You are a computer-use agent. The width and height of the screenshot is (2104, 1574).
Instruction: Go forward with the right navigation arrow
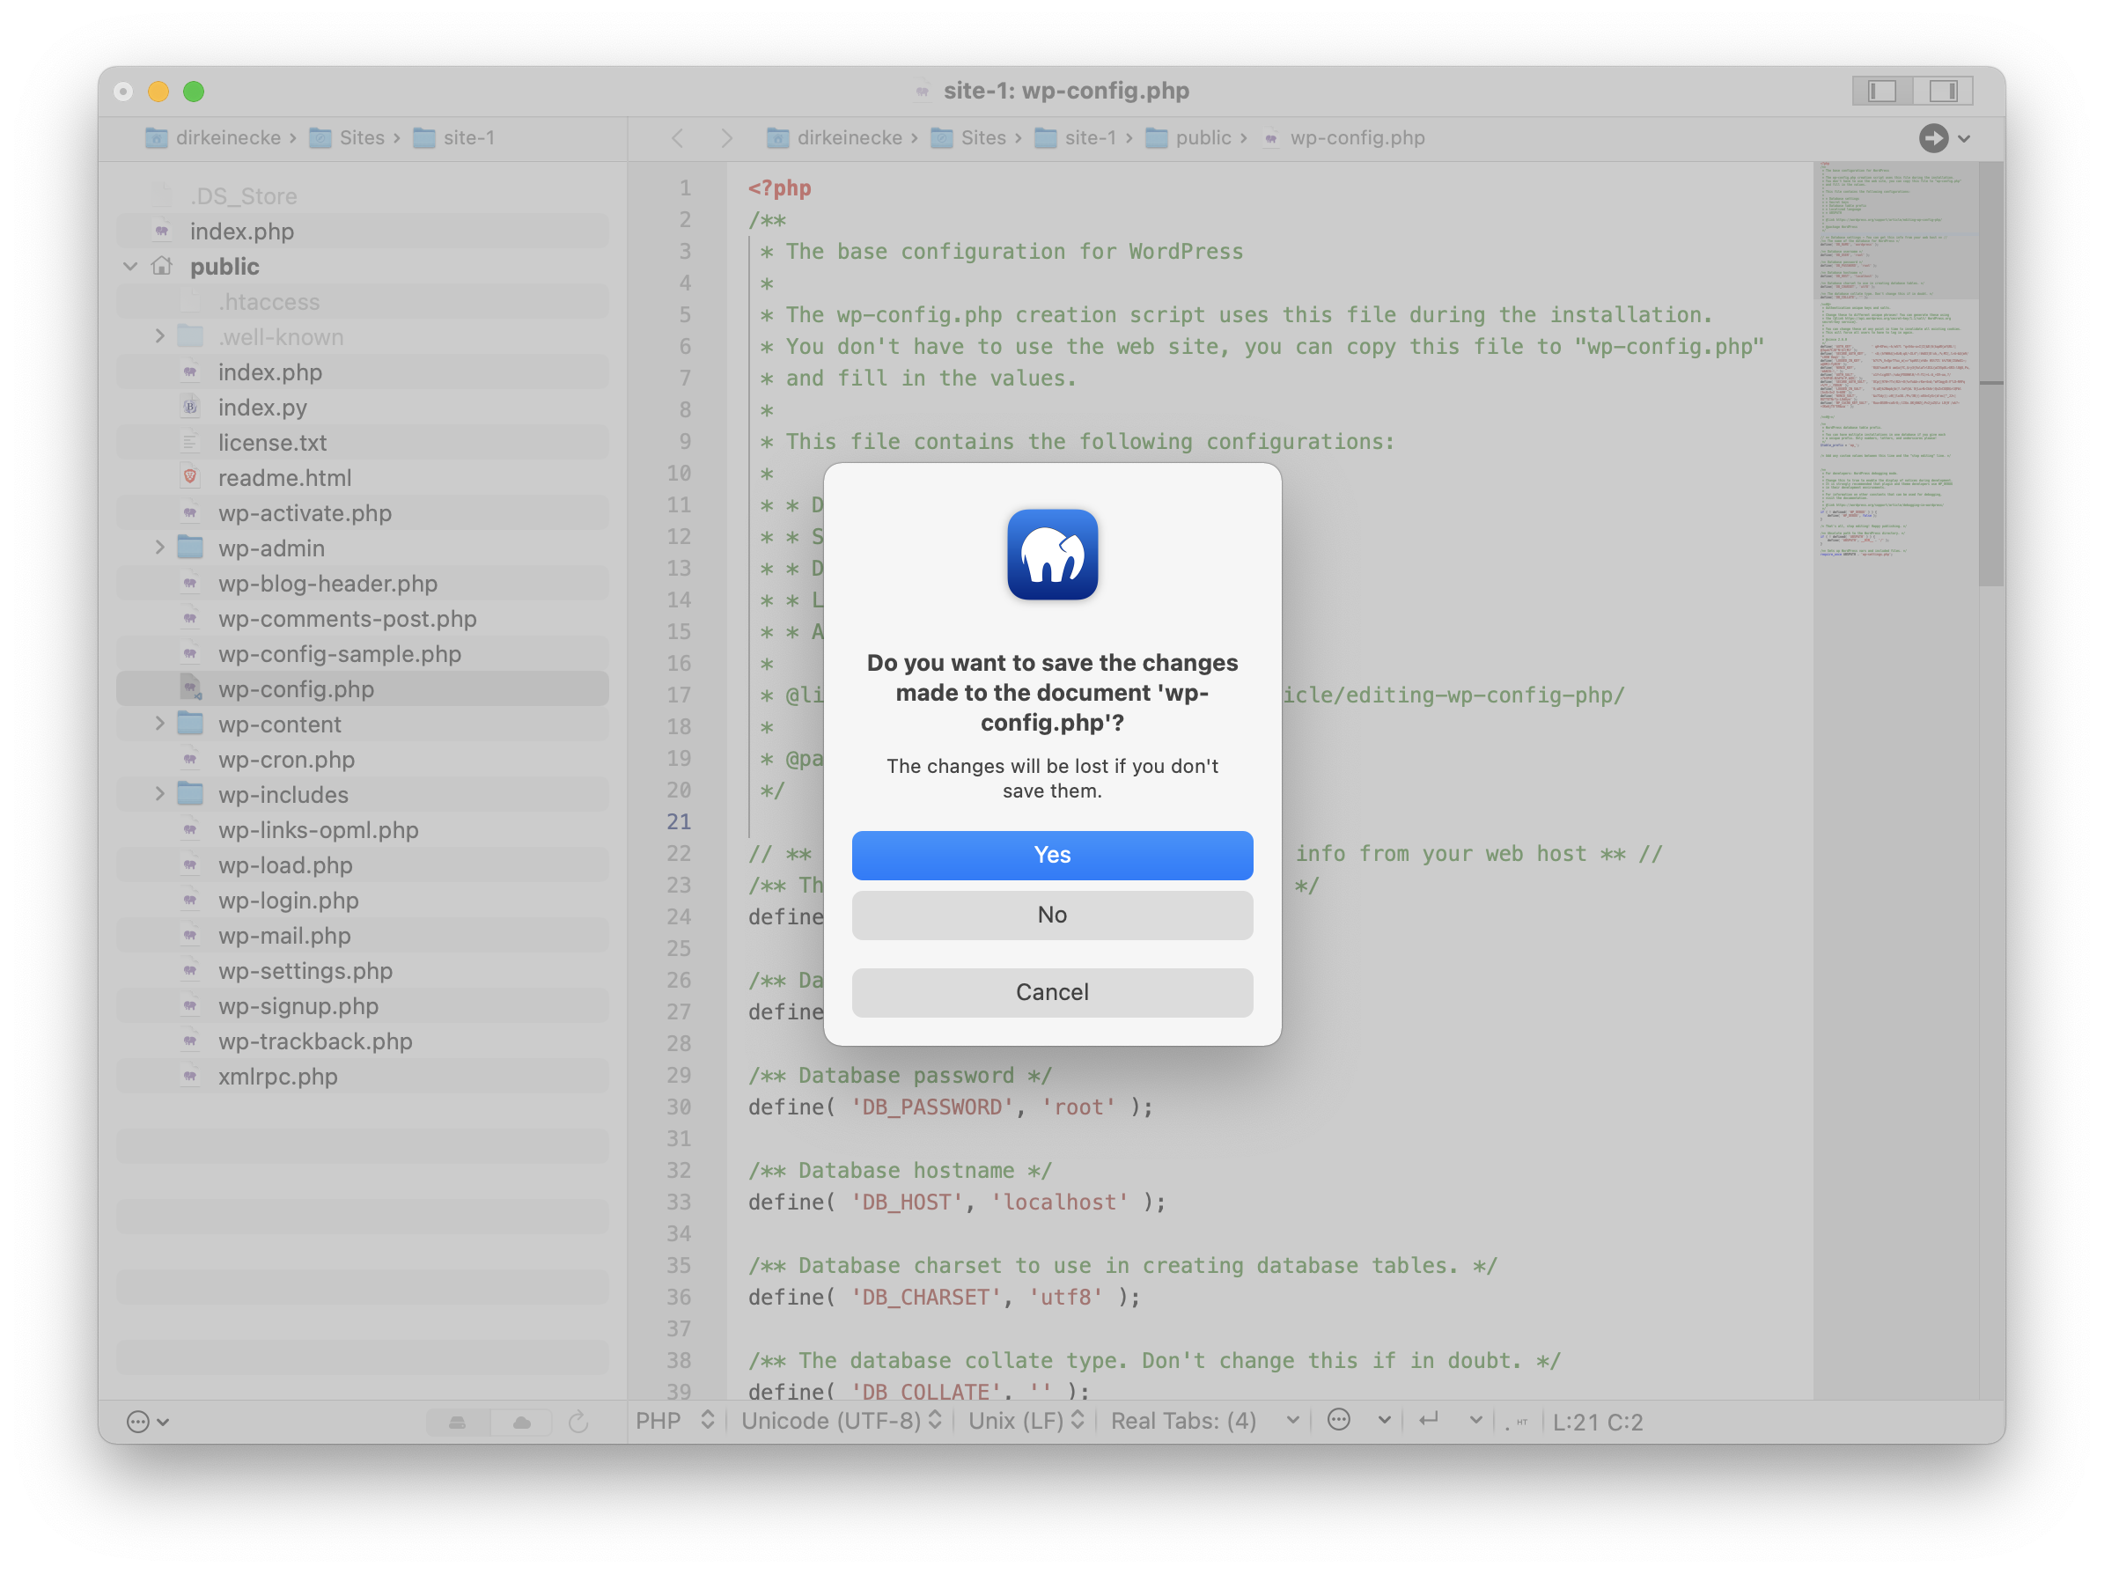click(x=726, y=138)
